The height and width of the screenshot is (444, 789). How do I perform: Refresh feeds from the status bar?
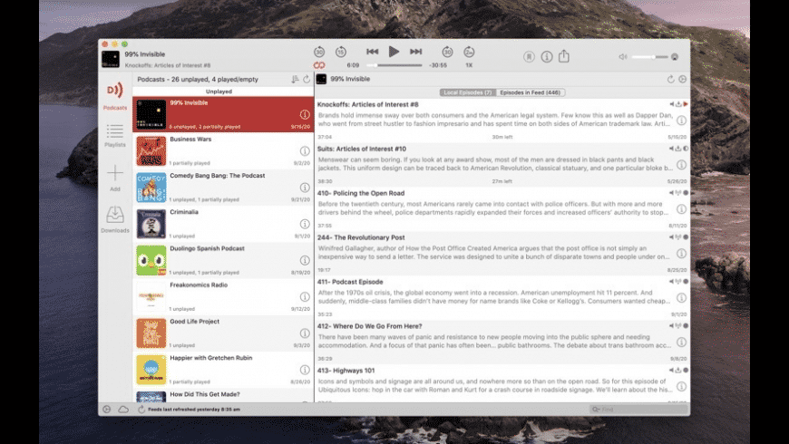[x=141, y=410]
